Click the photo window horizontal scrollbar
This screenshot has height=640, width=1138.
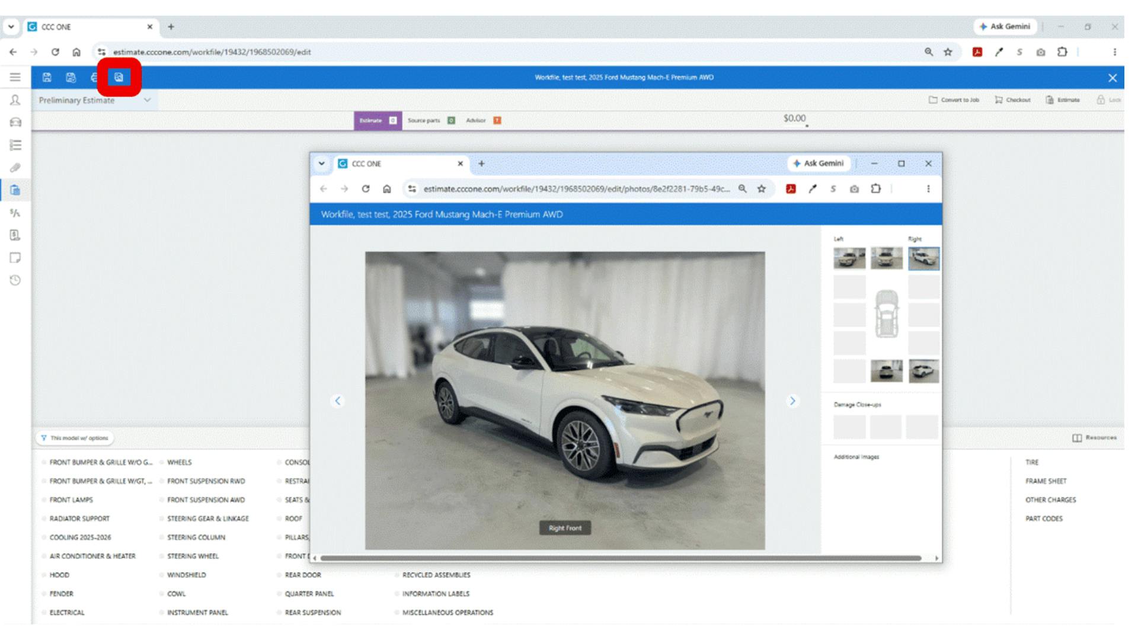pyautogui.click(x=621, y=558)
